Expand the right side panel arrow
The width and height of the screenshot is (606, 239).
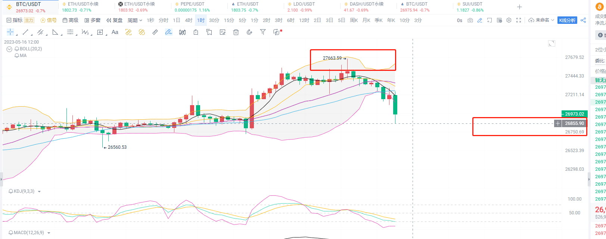click(590, 179)
